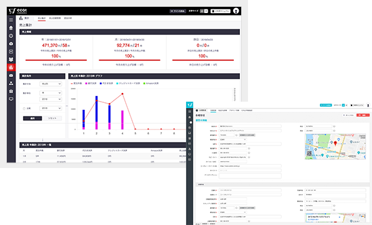Click the large empty textarea in upper form

point(250,175)
